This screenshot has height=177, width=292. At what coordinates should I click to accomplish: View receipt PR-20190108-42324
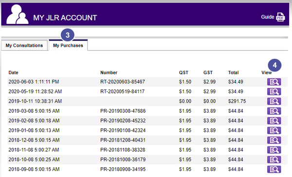(274, 130)
